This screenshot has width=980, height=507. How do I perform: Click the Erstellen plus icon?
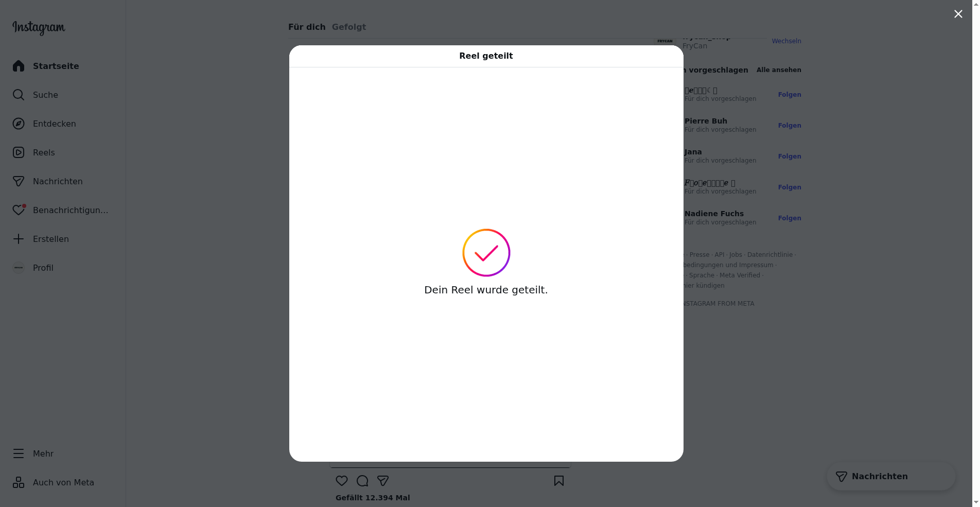pos(19,239)
